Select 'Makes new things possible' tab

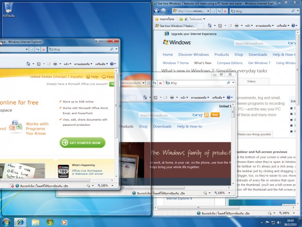[254, 134]
